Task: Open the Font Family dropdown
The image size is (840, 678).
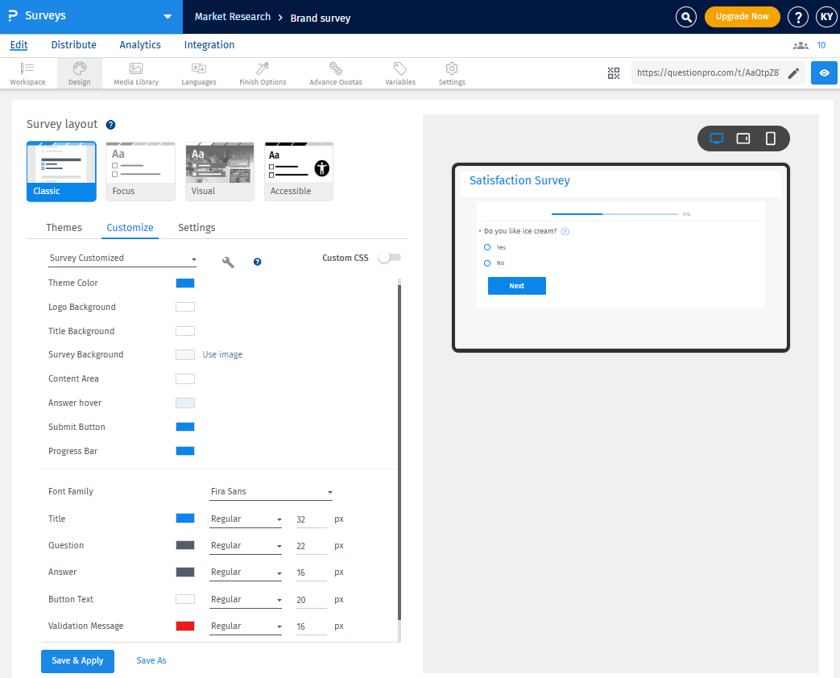Action: (271, 491)
